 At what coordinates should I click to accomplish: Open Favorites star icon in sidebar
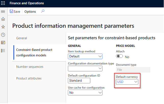click(3, 27)
